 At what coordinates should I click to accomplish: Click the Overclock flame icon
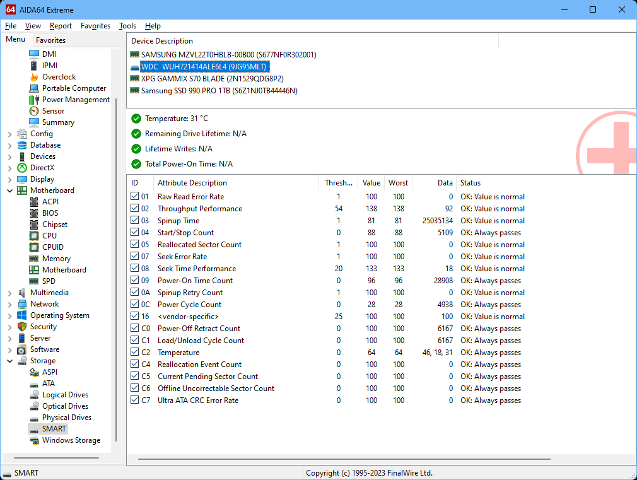click(x=34, y=77)
